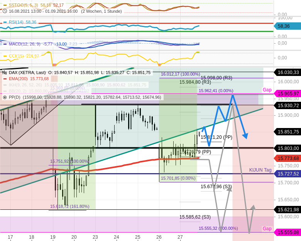Select the PP(D) pivot points legend label
The height and width of the screenshot is (241, 301).
click(15, 97)
